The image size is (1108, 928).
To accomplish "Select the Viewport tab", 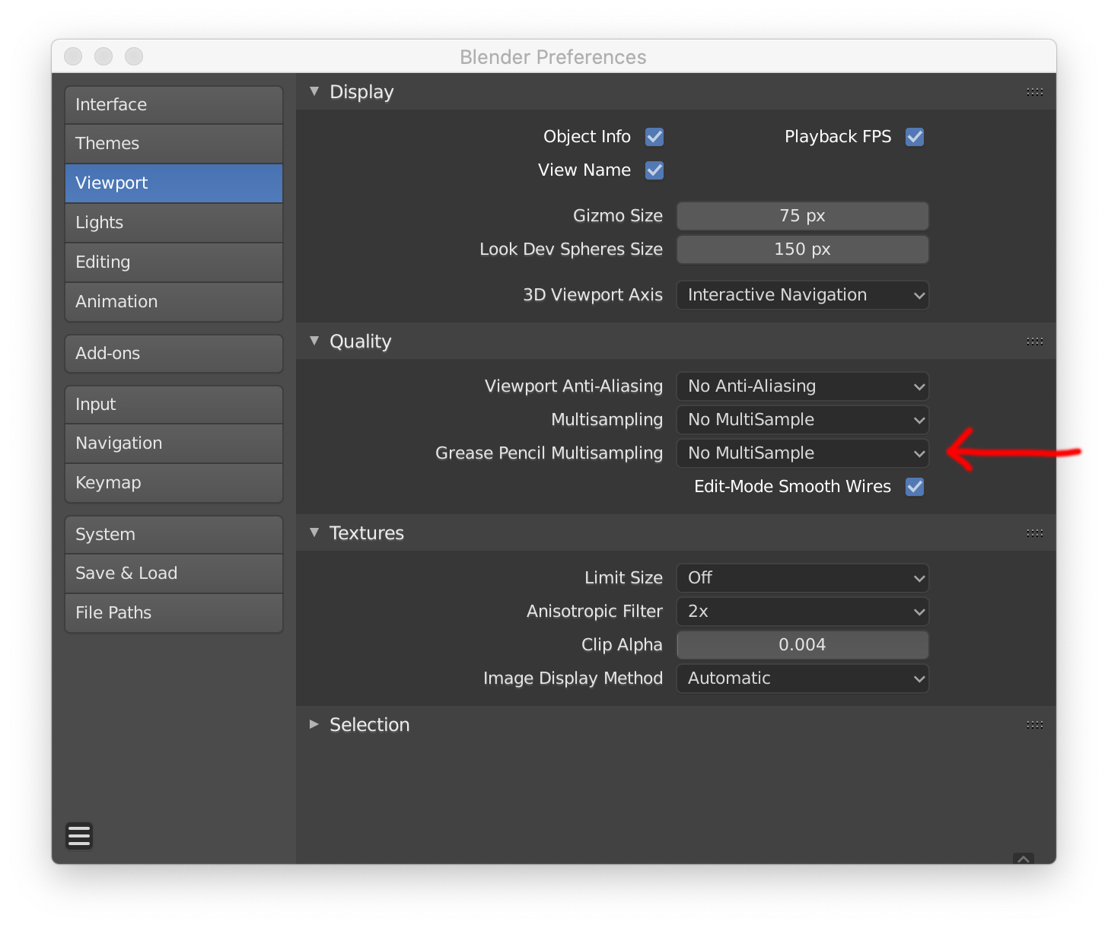I will tap(174, 183).
